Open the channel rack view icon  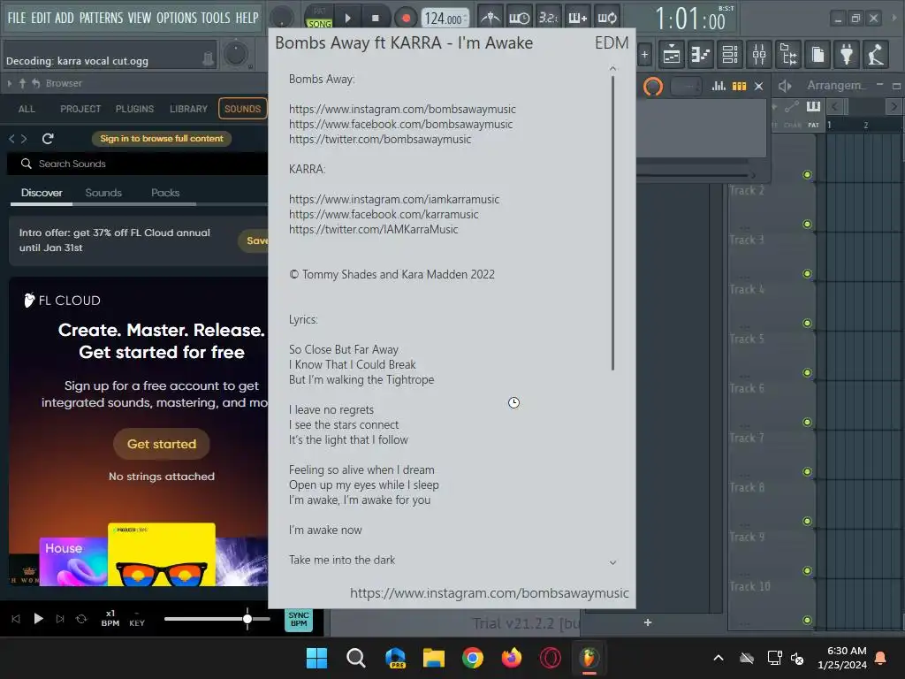click(x=729, y=55)
